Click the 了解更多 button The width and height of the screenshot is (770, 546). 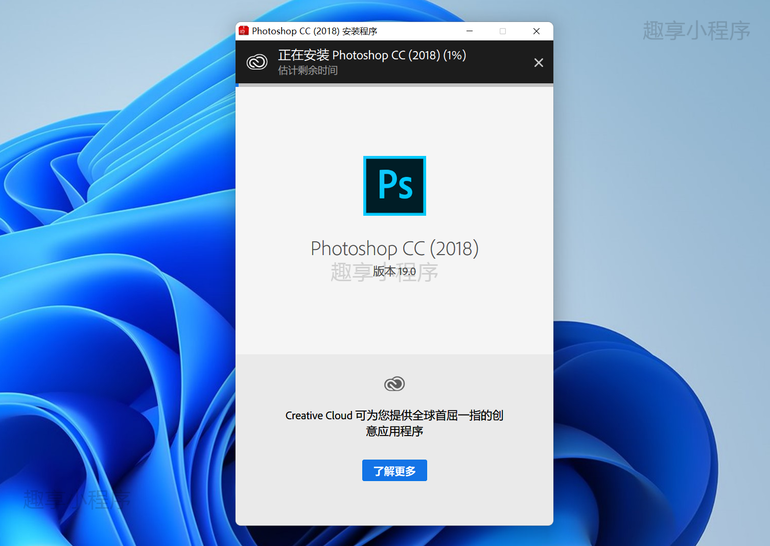394,470
